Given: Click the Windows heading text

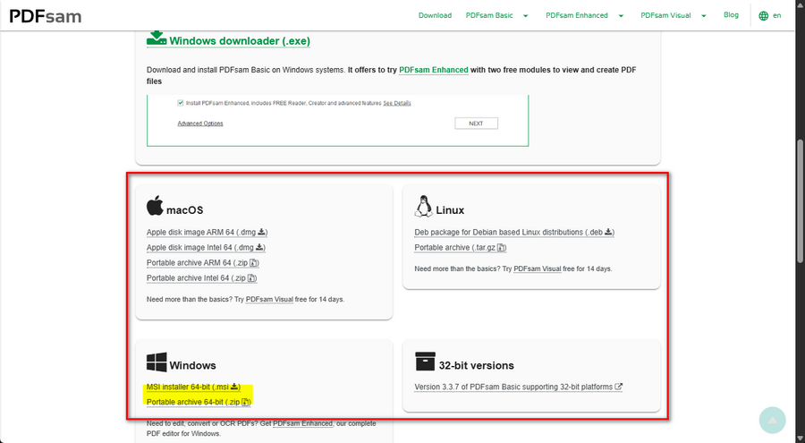Looking at the screenshot, I should pyautogui.click(x=192, y=365).
